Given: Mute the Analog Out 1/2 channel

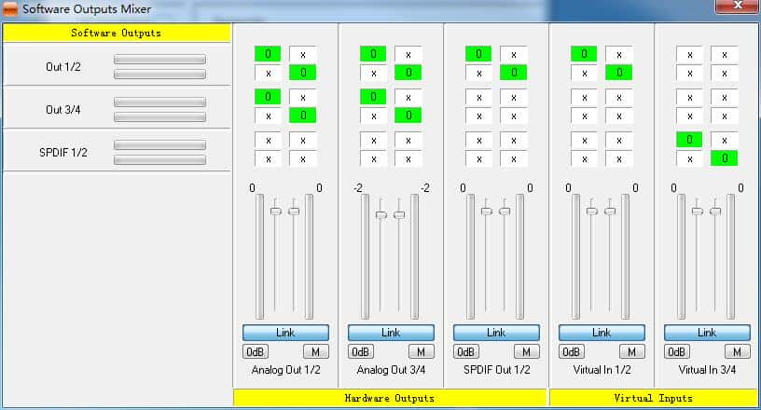Looking at the screenshot, I should (315, 351).
